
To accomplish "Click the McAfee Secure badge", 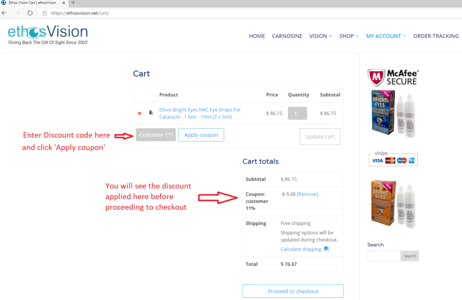I will click(393, 77).
